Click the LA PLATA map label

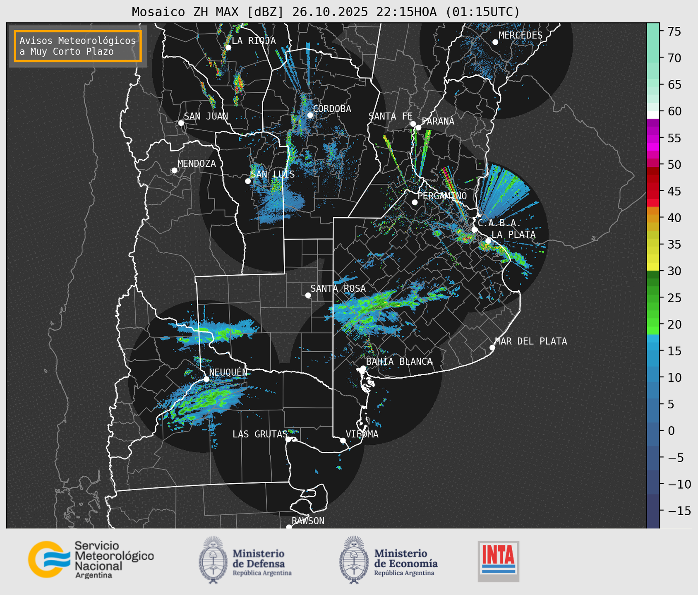513,235
